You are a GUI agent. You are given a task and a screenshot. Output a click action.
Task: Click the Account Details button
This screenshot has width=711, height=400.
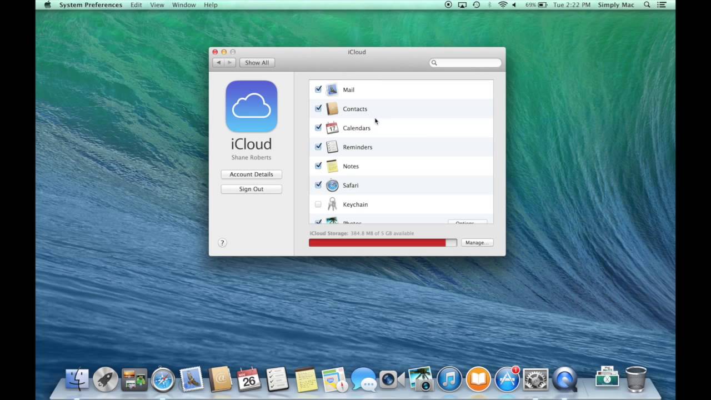point(251,174)
